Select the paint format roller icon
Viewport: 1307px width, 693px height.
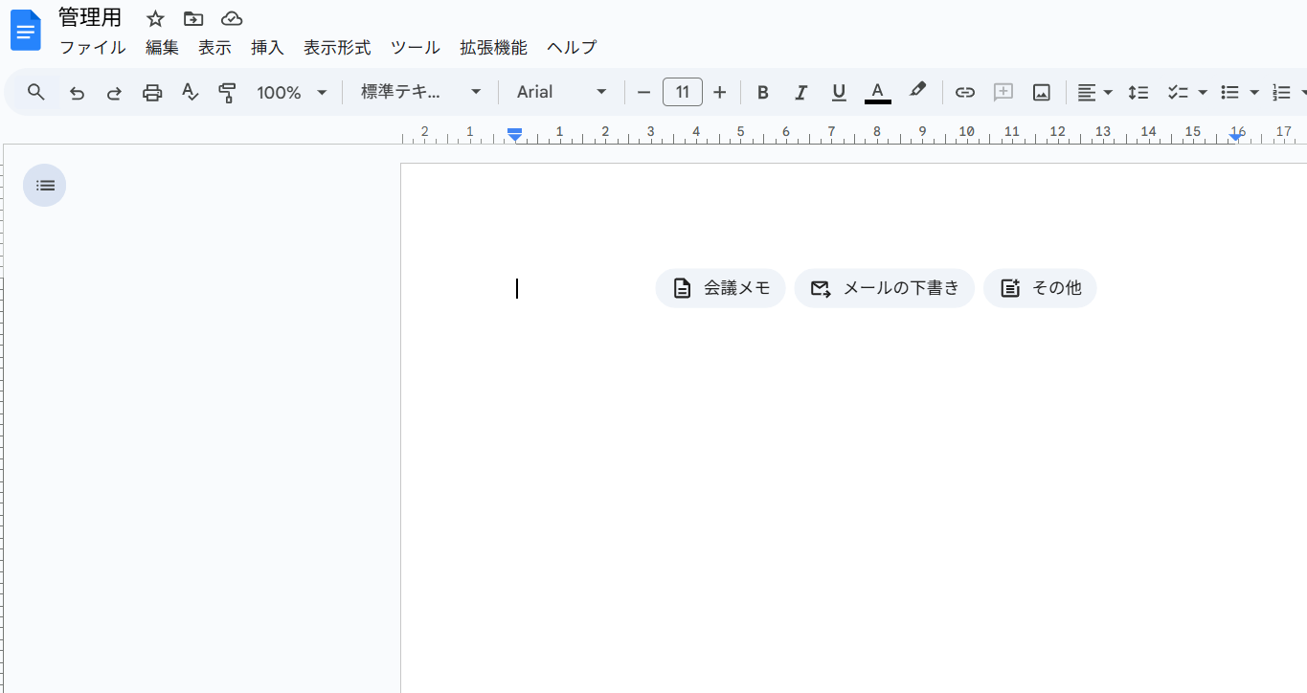click(x=227, y=93)
